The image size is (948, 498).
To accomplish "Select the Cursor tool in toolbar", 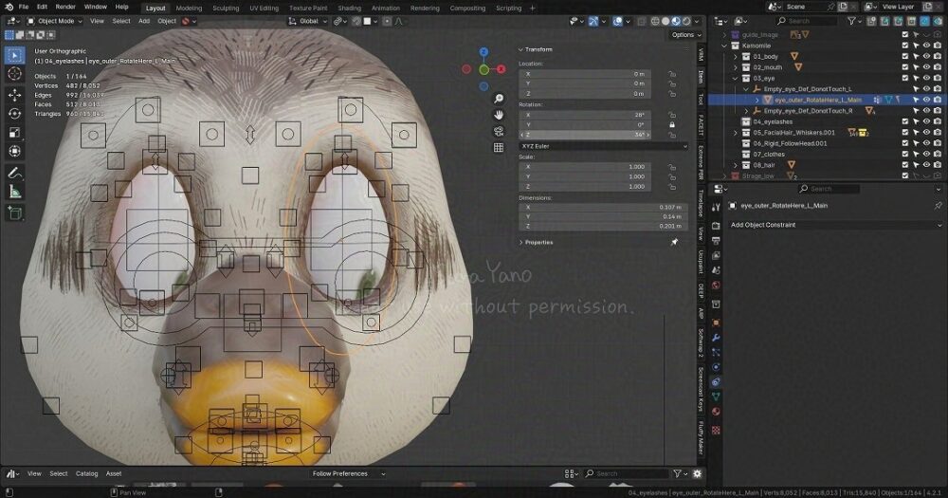I will pyautogui.click(x=15, y=73).
